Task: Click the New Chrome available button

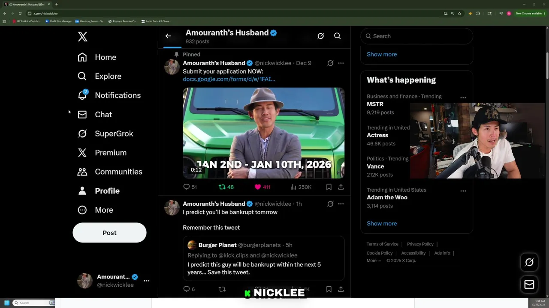Action: (x=530, y=13)
